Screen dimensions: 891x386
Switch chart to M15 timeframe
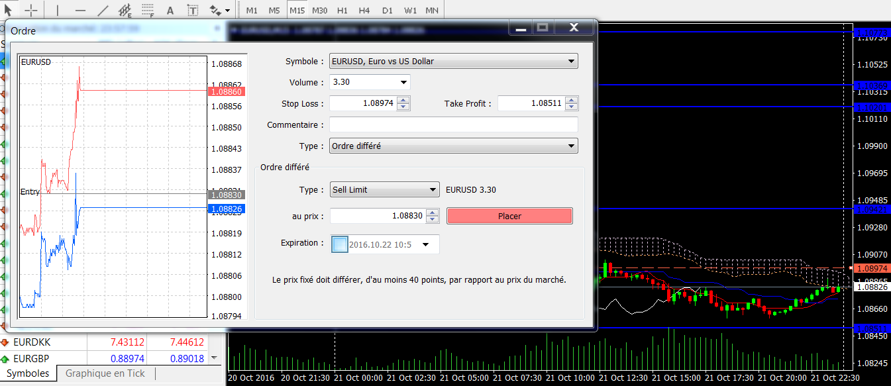point(297,11)
